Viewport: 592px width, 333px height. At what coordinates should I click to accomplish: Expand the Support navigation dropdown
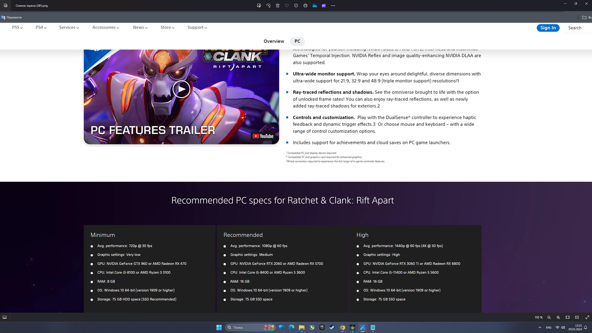197,27
